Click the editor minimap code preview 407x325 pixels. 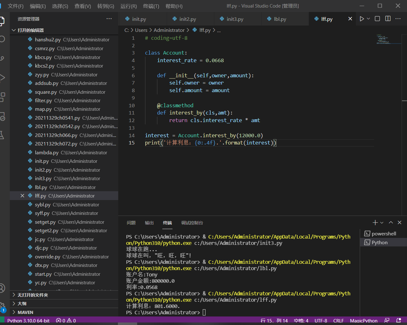(x=384, y=39)
